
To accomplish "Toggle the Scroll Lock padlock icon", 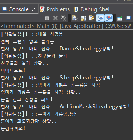I will click(x=83, y=18).
